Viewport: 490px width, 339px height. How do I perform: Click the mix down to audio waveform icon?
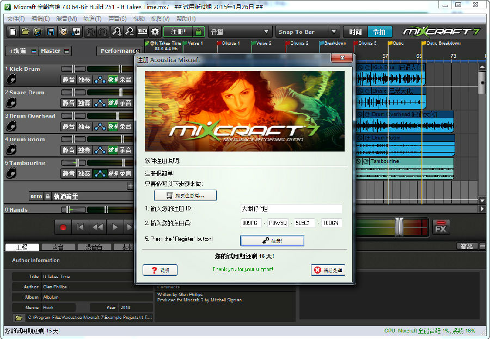click(x=76, y=32)
